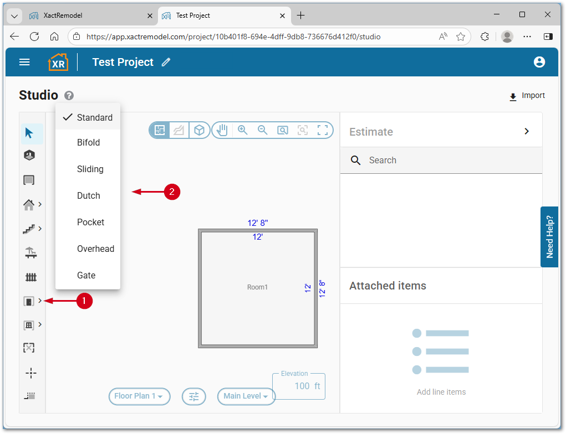Zoom in on the floor plan
This screenshot has width=566, height=434.
242,130
